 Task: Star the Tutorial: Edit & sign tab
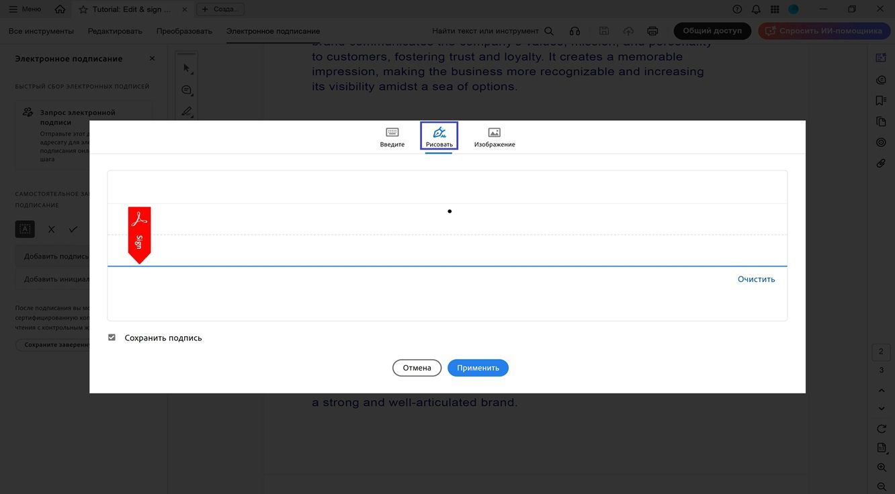(83, 9)
